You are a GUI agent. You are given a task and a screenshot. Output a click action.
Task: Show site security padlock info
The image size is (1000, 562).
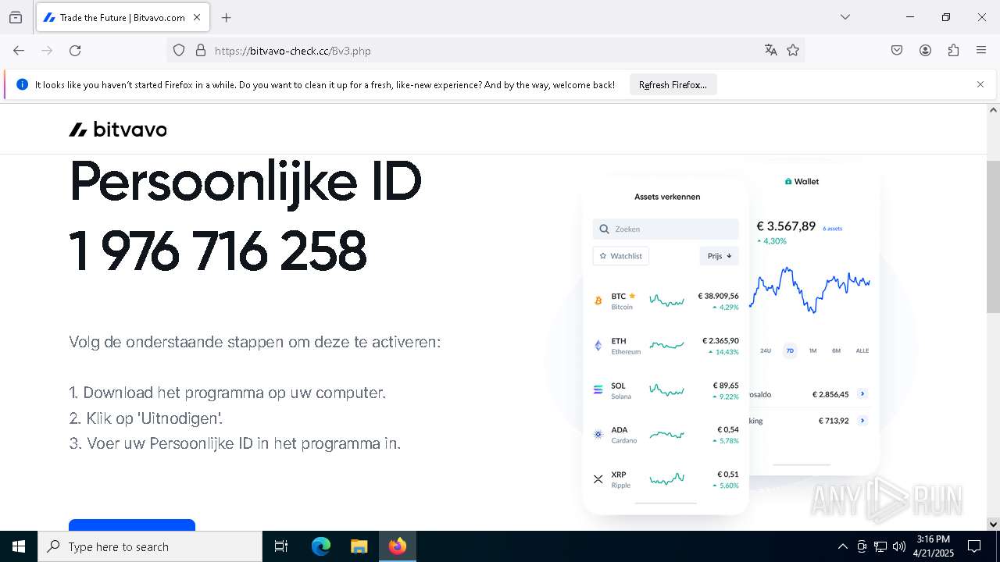pyautogui.click(x=201, y=50)
